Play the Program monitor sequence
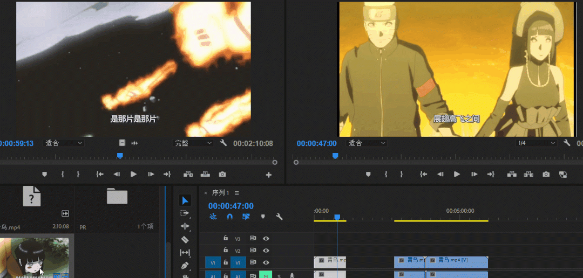Screen dimensions: 583x278 (457, 174)
